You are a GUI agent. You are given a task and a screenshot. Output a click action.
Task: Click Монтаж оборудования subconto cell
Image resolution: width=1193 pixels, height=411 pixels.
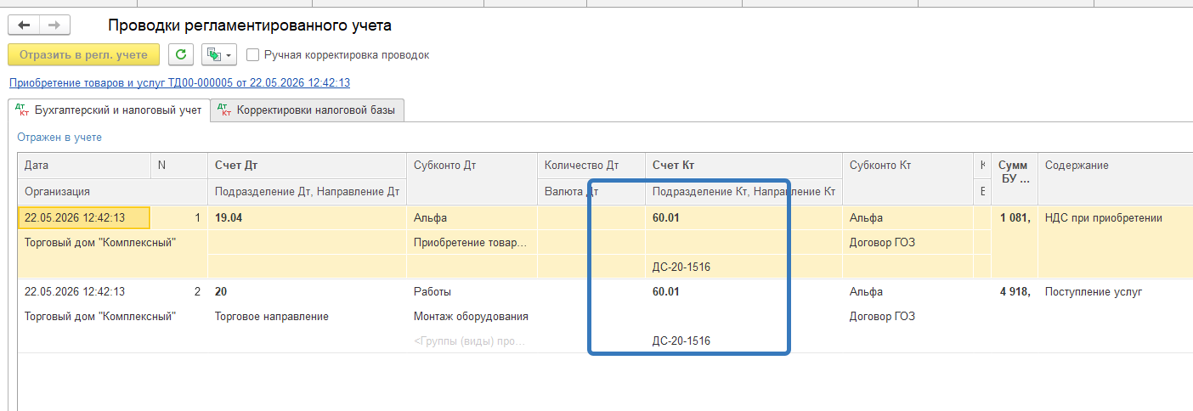pyautogui.click(x=472, y=316)
